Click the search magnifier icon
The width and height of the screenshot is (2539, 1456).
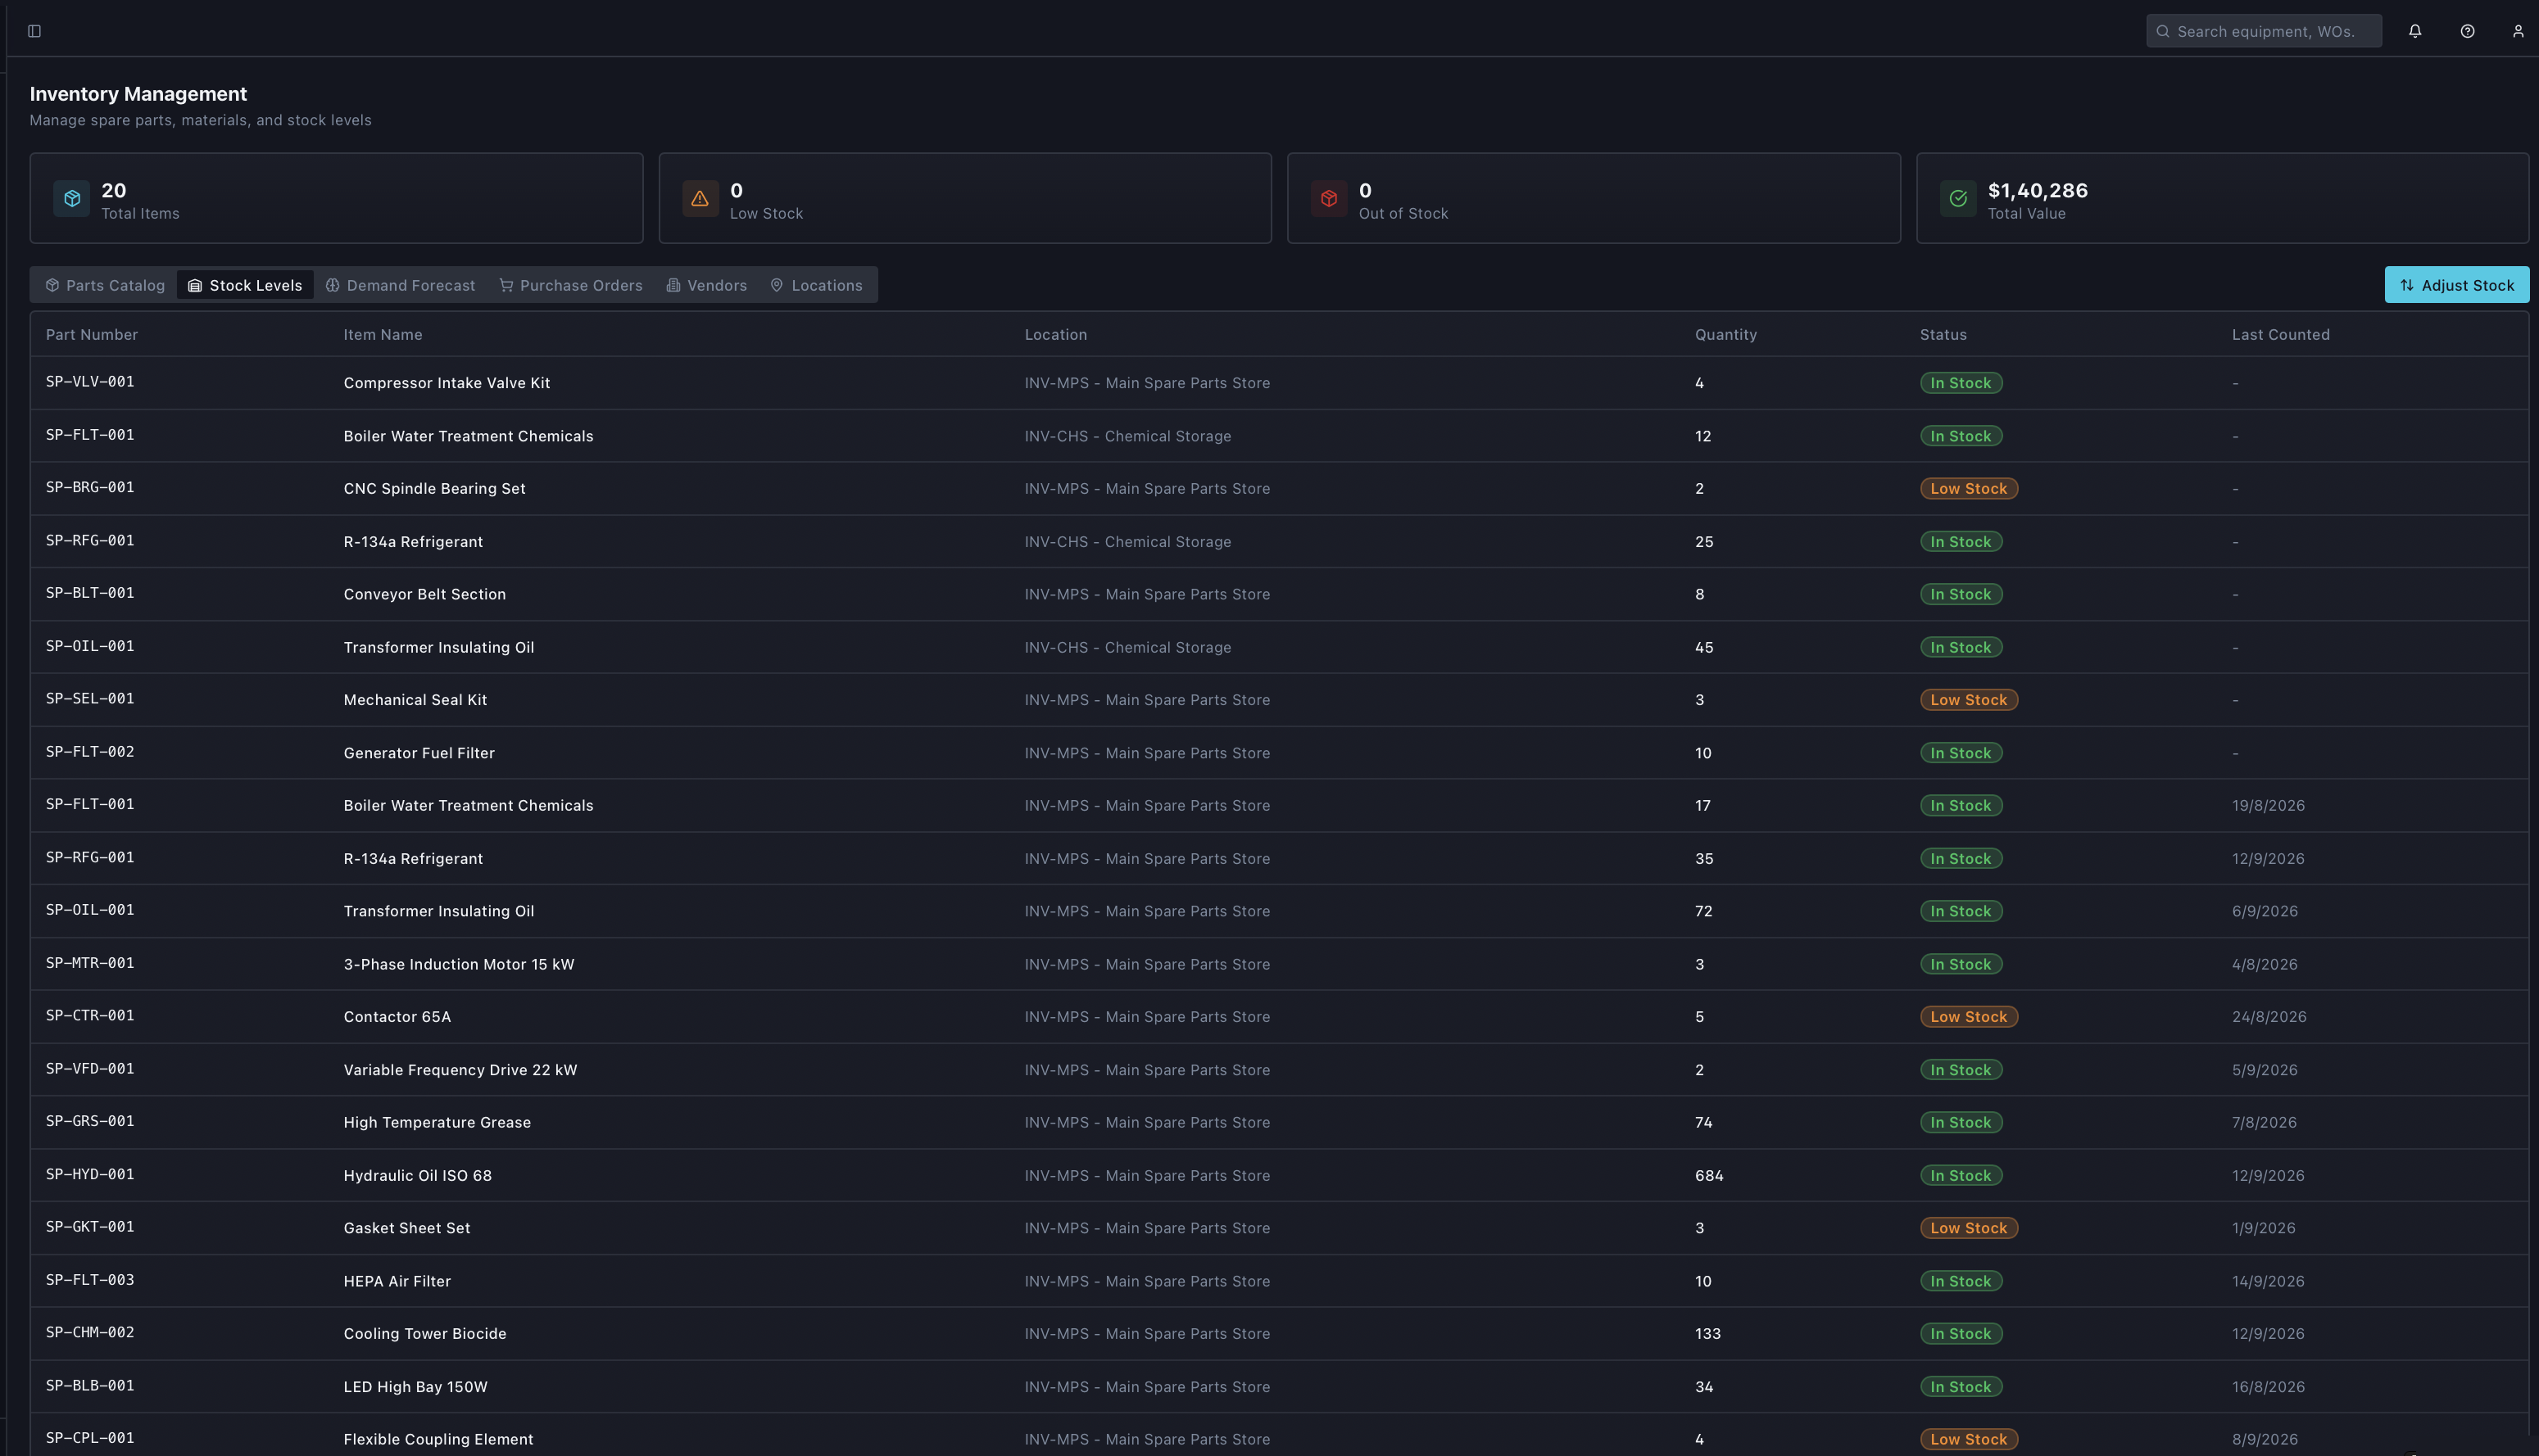[x=2163, y=31]
